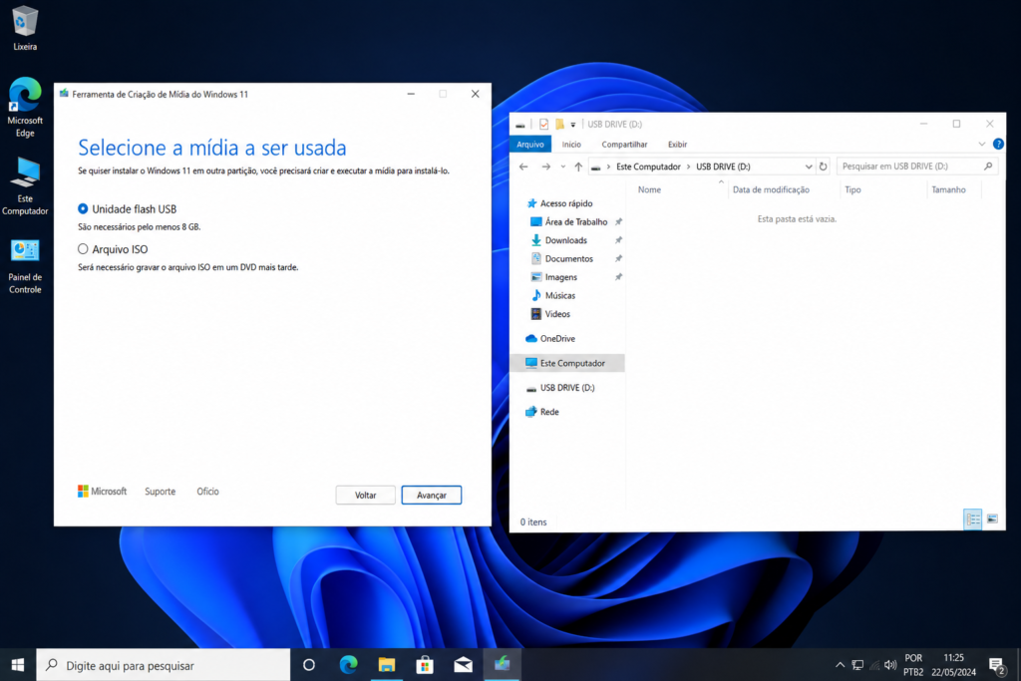
Task: Select Rede in the navigation pane
Action: click(542, 412)
